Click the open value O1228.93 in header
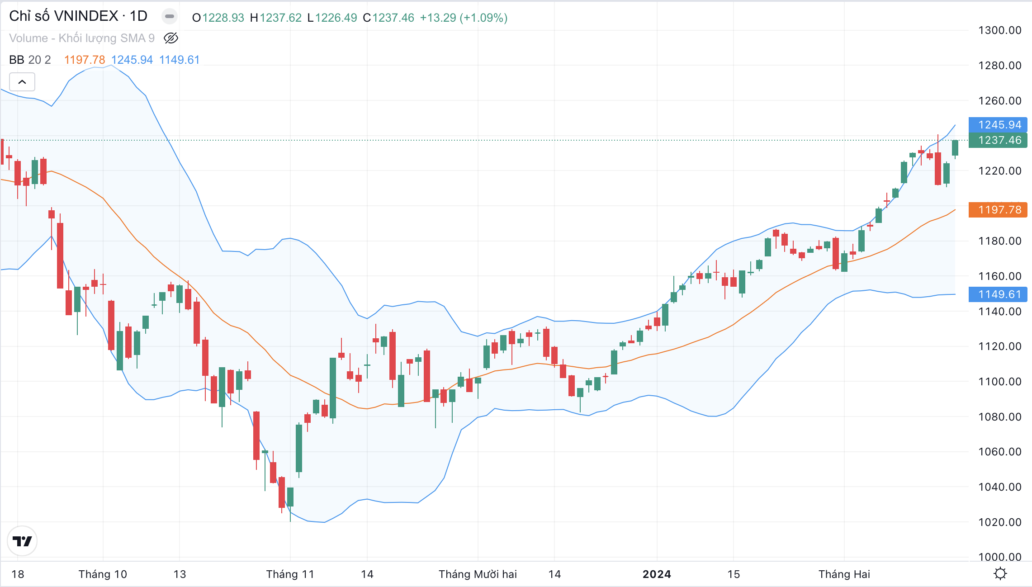 coord(218,18)
